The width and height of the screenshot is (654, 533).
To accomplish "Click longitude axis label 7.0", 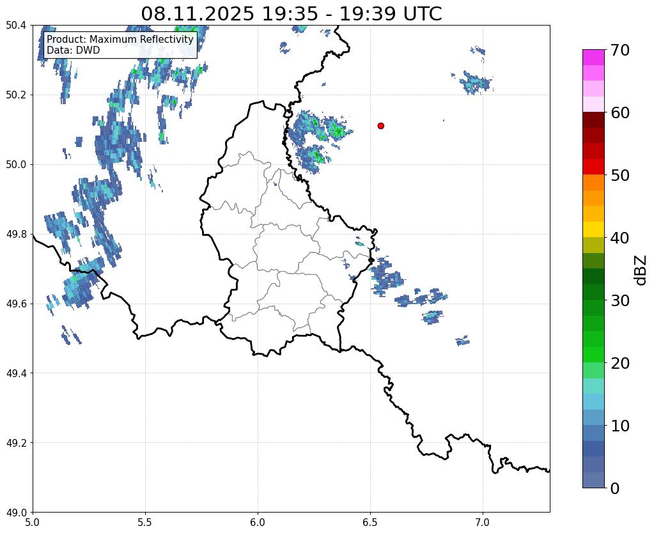I will point(483,522).
